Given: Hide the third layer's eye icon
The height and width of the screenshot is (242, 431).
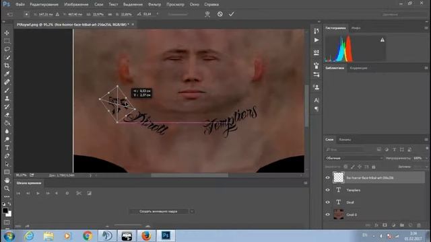Looking at the screenshot, I should click(328, 202).
